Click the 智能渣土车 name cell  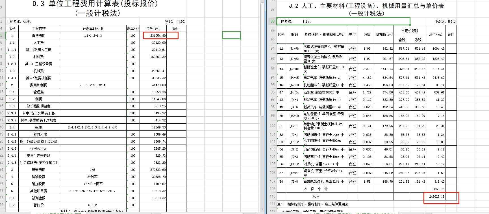pos(324,69)
